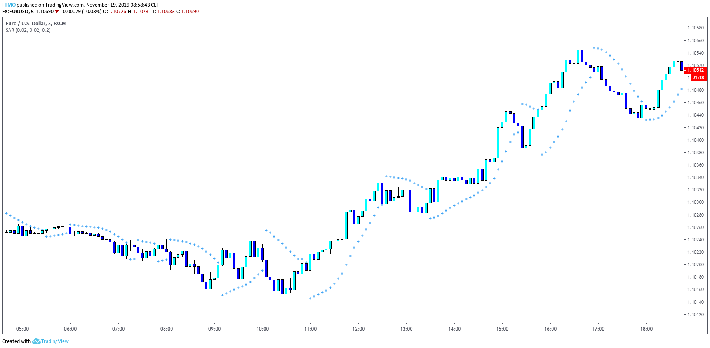Click the 1.10280 price axis label
Viewport: 710px width, 348px height.
click(696, 215)
